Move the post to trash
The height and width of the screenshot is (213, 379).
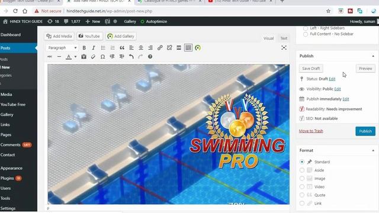(311, 131)
